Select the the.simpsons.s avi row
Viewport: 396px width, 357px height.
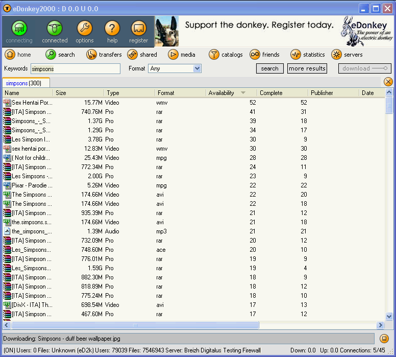[193, 222]
